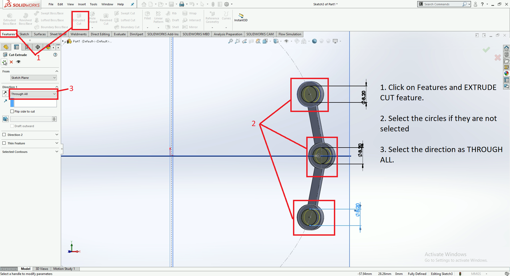The width and height of the screenshot is (510, 276).
Task: Open the View Palette icon in task pane
Action: pyautogui.click(x=507, y=67)
